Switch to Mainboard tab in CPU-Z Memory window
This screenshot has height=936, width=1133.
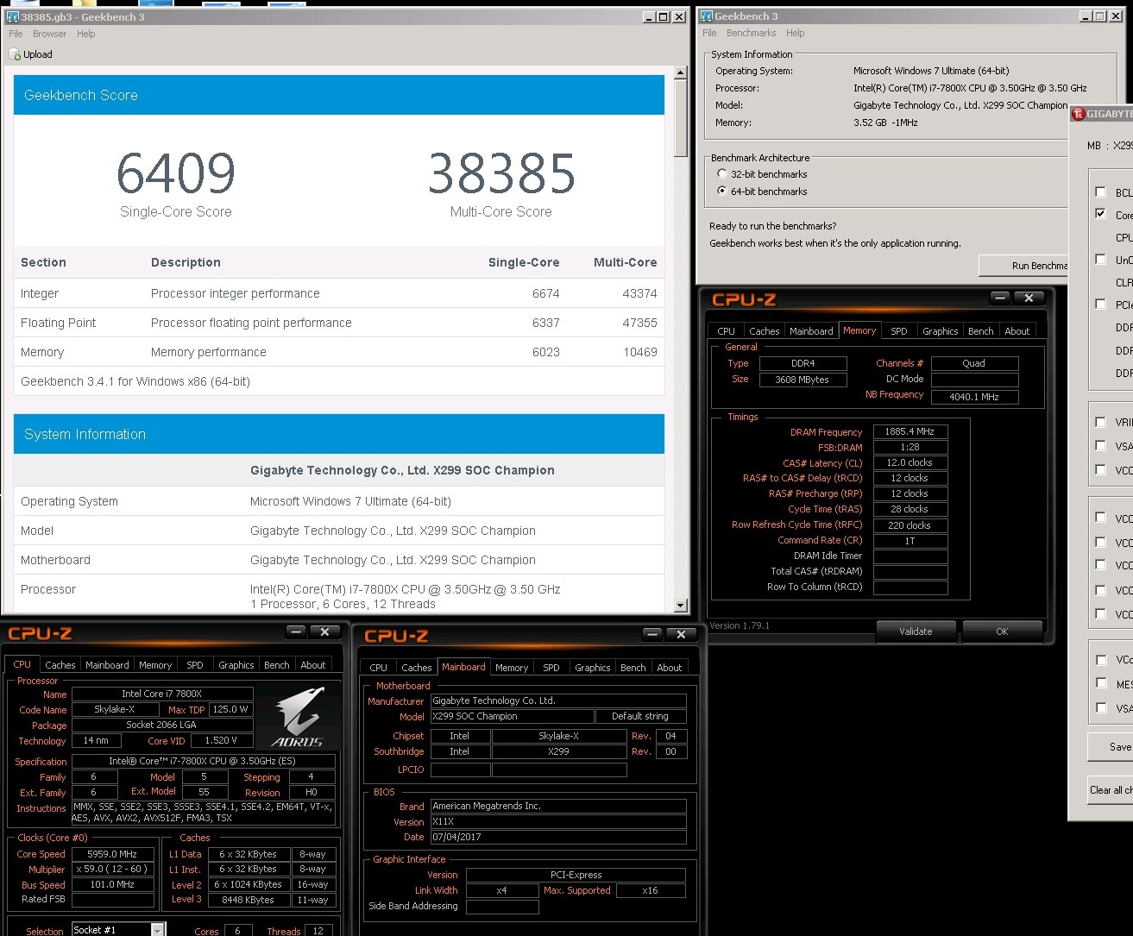pos(811,331)
